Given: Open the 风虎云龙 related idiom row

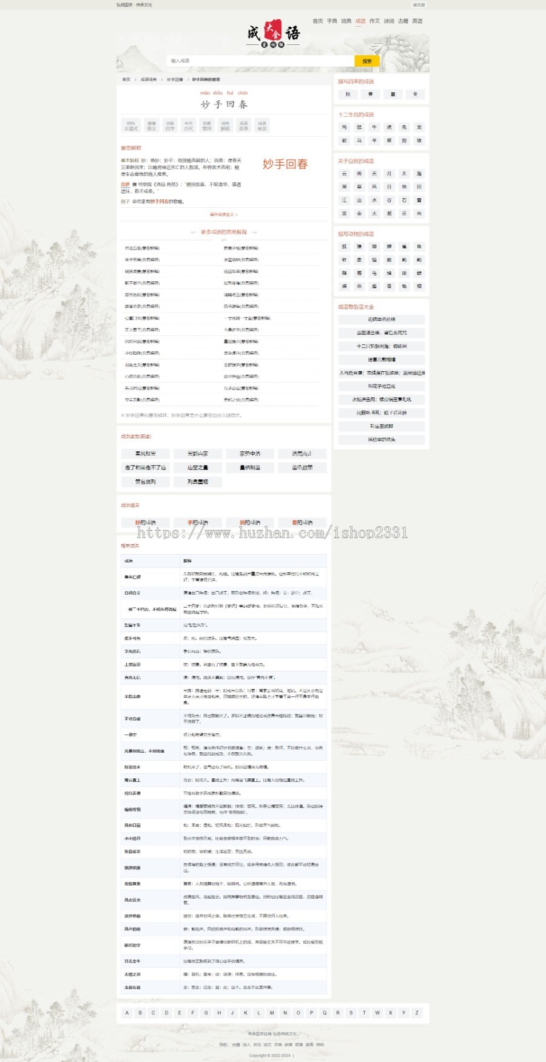Looking at the screenshot, I should coord(132,900).
